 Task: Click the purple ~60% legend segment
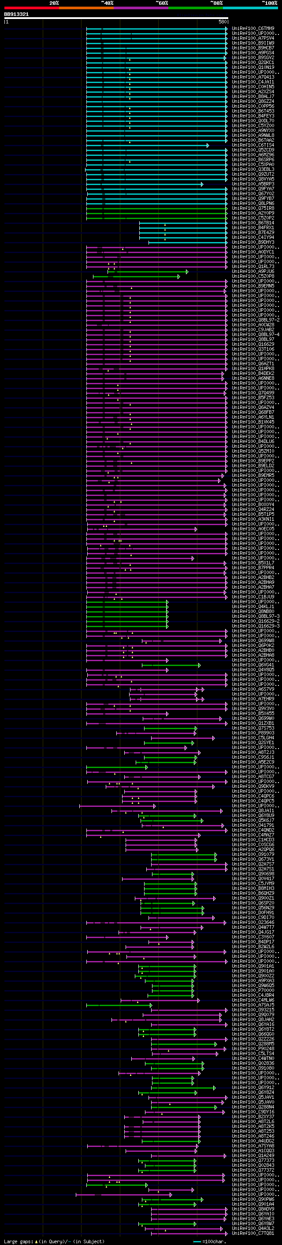click(x=141, y=8)
